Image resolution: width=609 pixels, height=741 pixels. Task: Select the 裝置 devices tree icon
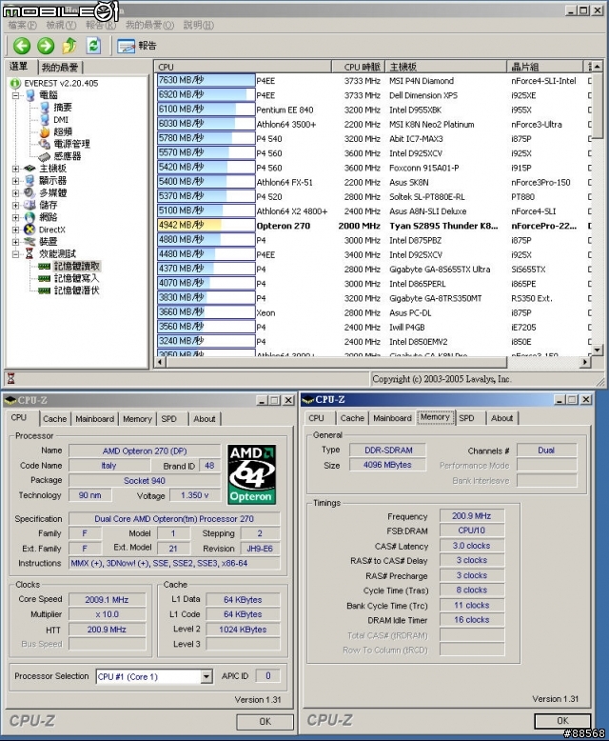[x=30, y=242]
